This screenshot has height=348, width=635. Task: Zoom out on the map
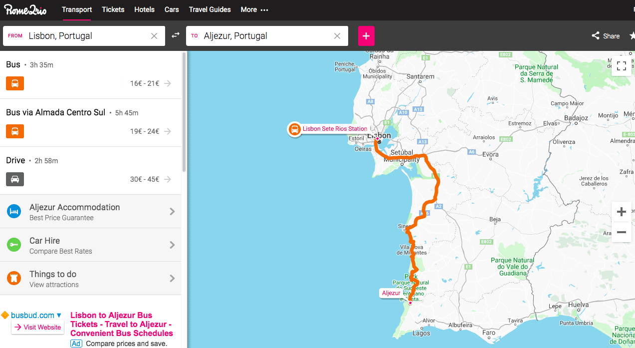[622, 232]
